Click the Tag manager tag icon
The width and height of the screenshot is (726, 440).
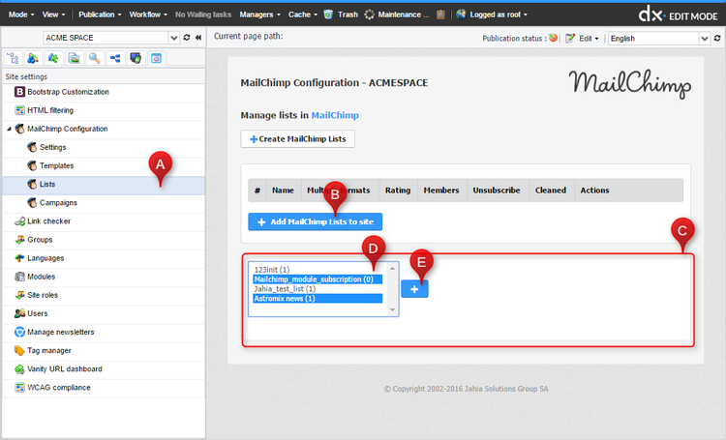19,351
